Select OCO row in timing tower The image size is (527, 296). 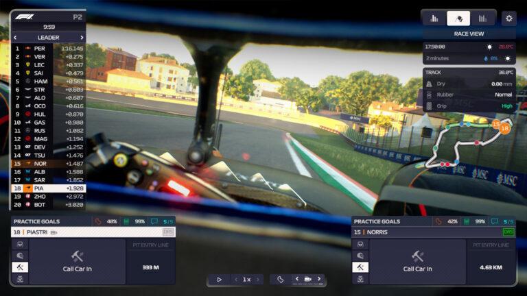(49, 106)
